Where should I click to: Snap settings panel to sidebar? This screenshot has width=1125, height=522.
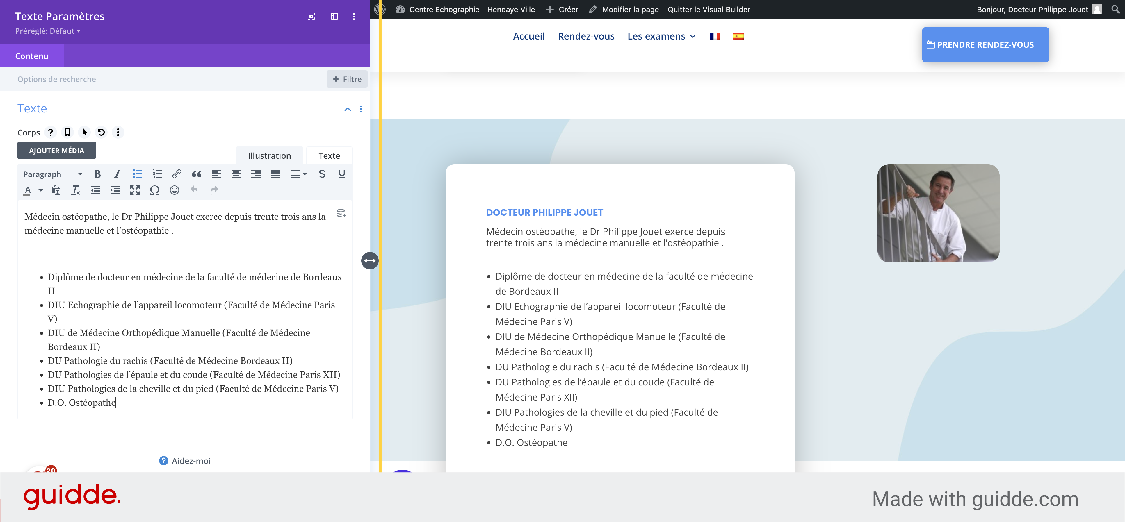coord(334,17)
